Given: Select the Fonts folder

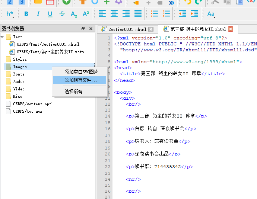Looking at the screenshot, I should (x=19, y=74).
